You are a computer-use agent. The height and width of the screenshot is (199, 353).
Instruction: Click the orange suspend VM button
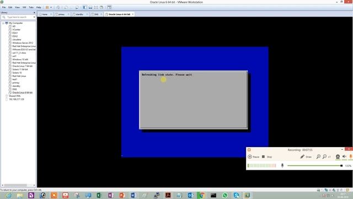coord(47,7)
